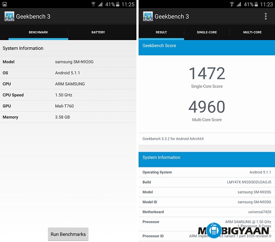Tap the Geekbench Score header

tap(207, 47)
